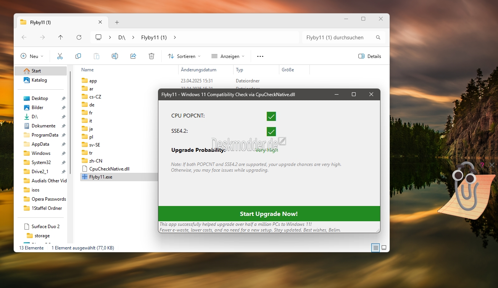
Task: Expand chevron between PC icon and D:\
Action: pyautogui.click(x=110, y=37)
